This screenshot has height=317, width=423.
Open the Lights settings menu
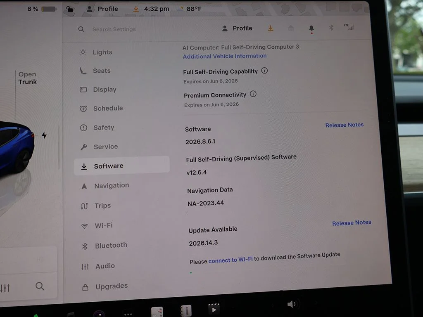(102, 52)
